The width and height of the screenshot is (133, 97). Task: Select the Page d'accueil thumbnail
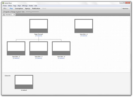click(39, 26)
